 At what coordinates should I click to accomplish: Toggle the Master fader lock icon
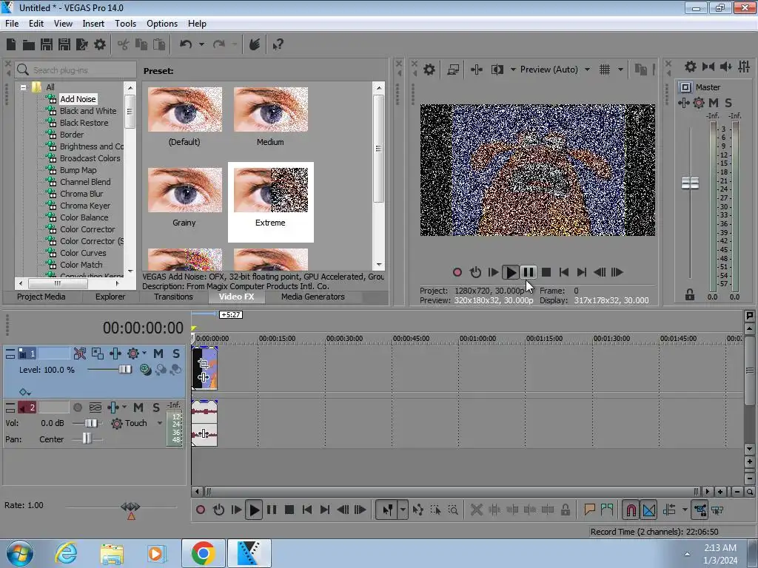[690, 294]
